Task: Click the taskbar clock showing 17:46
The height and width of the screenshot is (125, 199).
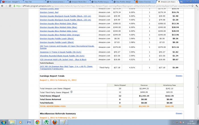Action: [191, 122]
